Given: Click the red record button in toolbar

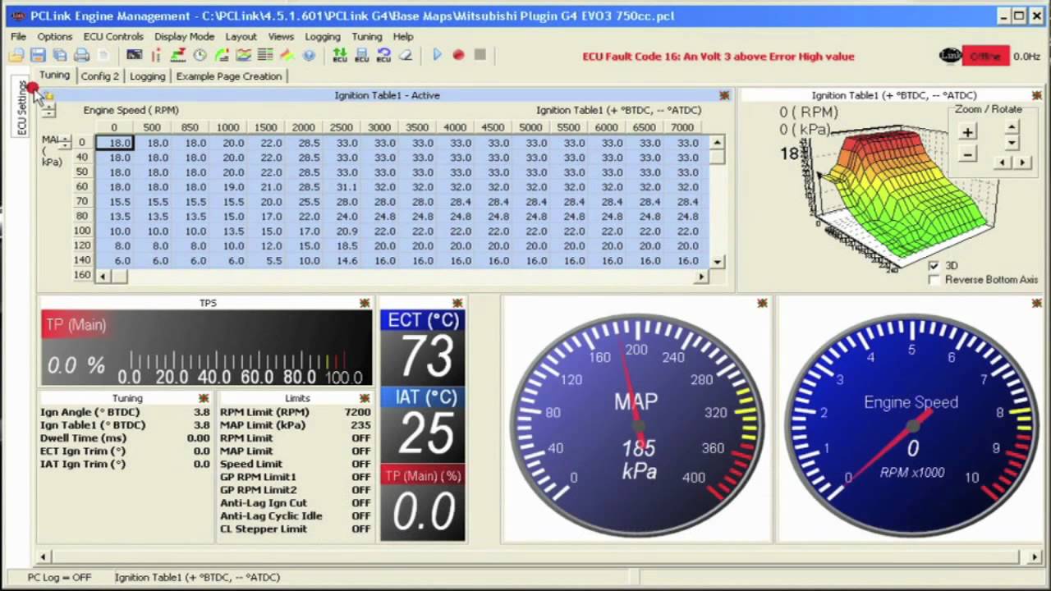Looking at the screenshot, I should point(458,55).
